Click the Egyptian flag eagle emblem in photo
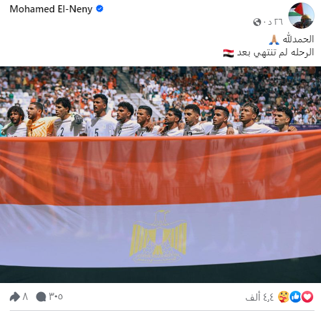The width and height of the screenshot is (321, 311). click(158, 236)
